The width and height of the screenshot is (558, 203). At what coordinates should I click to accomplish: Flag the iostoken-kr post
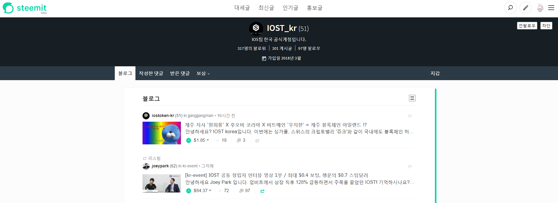point(410,116)
